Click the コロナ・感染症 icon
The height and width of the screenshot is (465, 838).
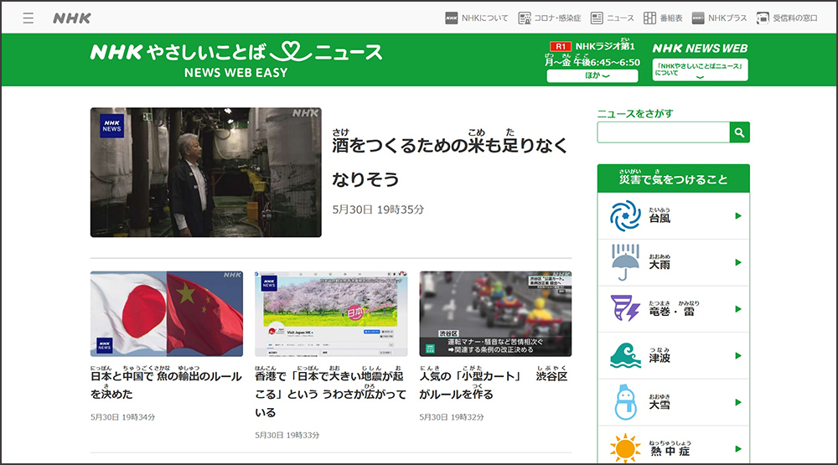525,18
